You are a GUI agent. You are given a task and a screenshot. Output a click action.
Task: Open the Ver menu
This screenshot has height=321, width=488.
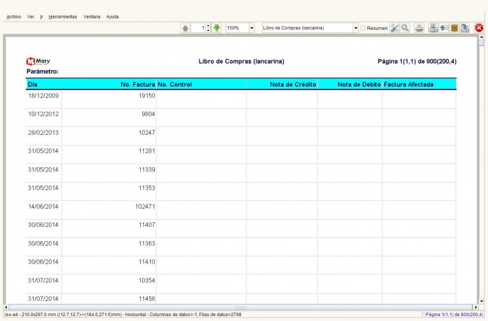pyautogui.click(x=30, y=17)
